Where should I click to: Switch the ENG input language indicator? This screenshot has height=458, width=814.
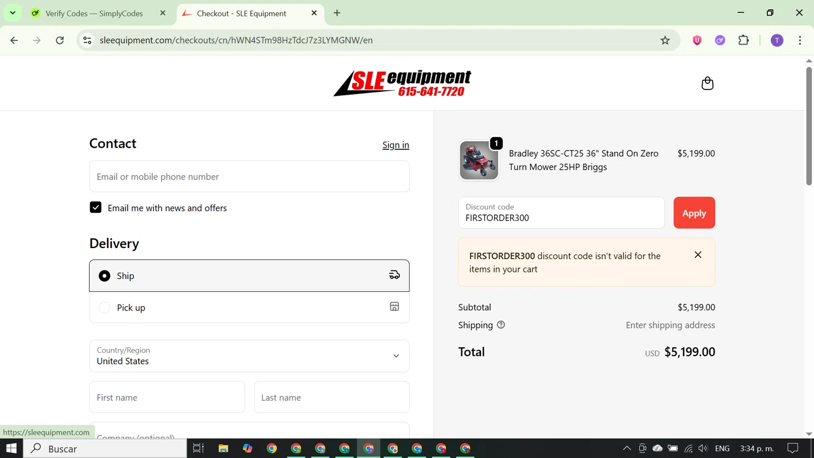tap(722, 448)
